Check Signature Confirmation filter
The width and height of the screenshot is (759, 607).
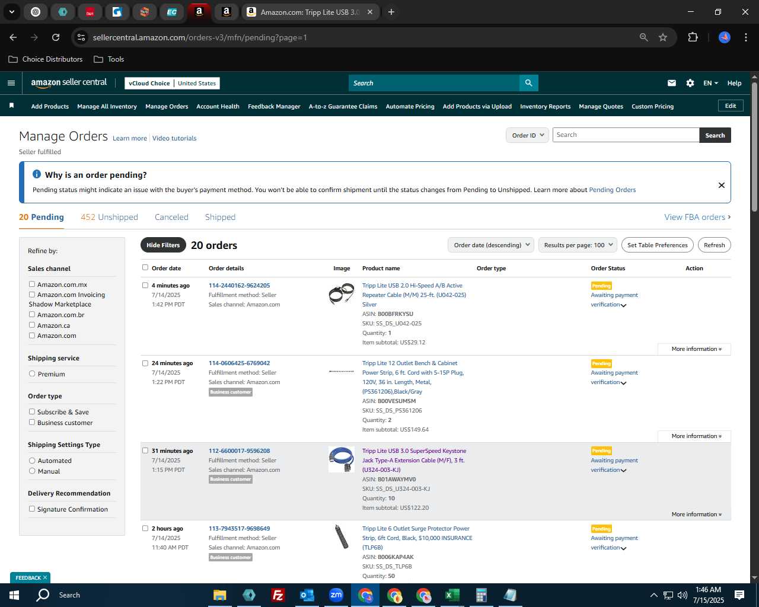[x=32, y=509]
